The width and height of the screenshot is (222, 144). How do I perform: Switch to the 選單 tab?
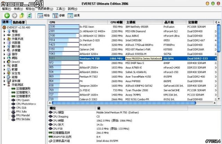pyautogui.click(x=6, y=22)
